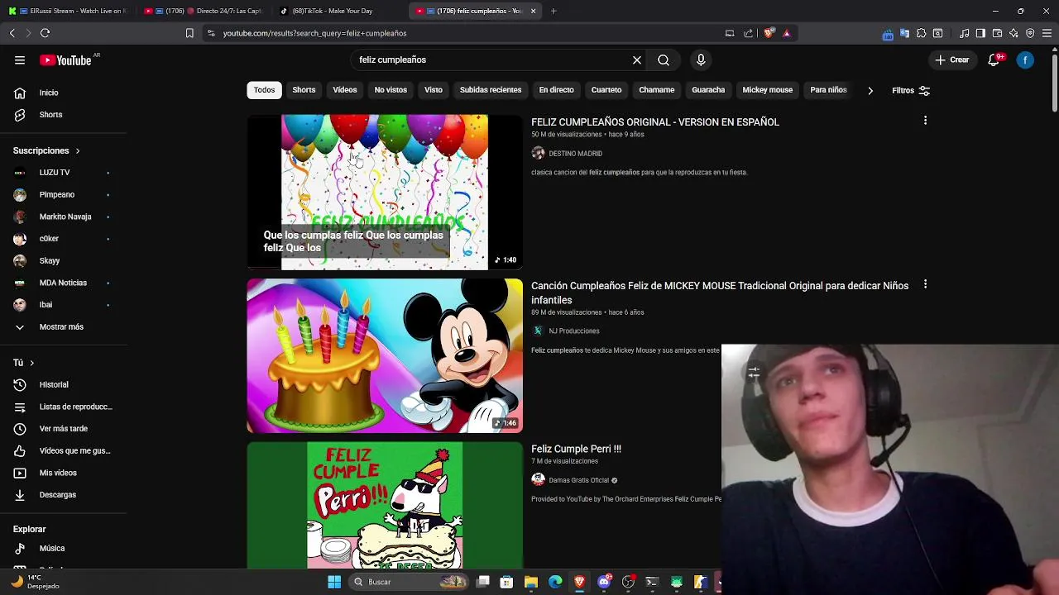Select the Vídeos filter chip
Viewport: 1059px width, 595px height.
[345, 90]
